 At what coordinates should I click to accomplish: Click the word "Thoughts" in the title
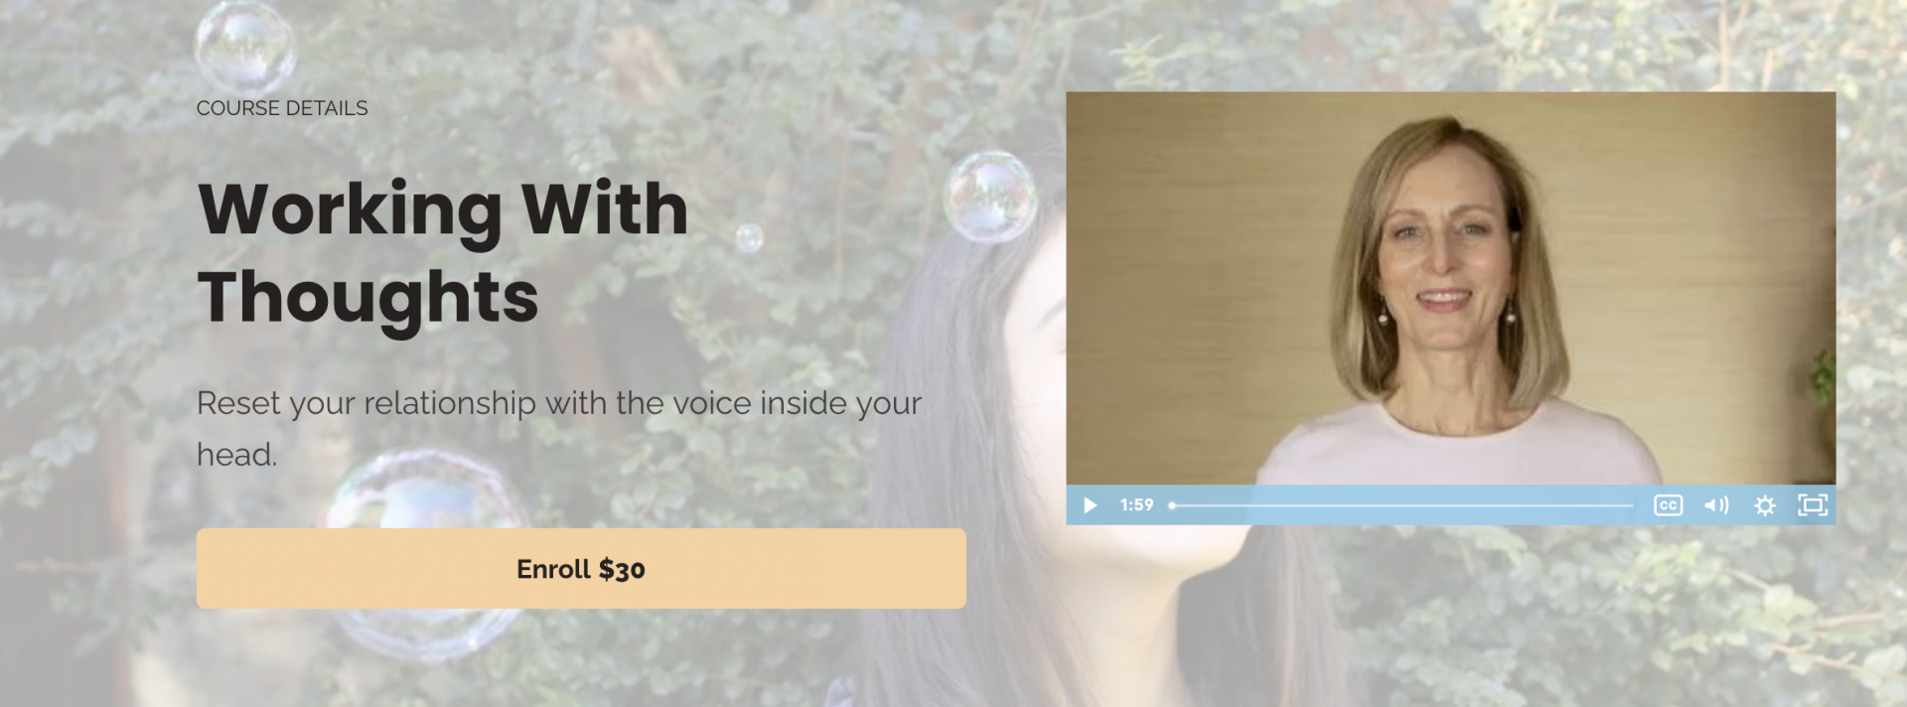click(x=367, y=297)
